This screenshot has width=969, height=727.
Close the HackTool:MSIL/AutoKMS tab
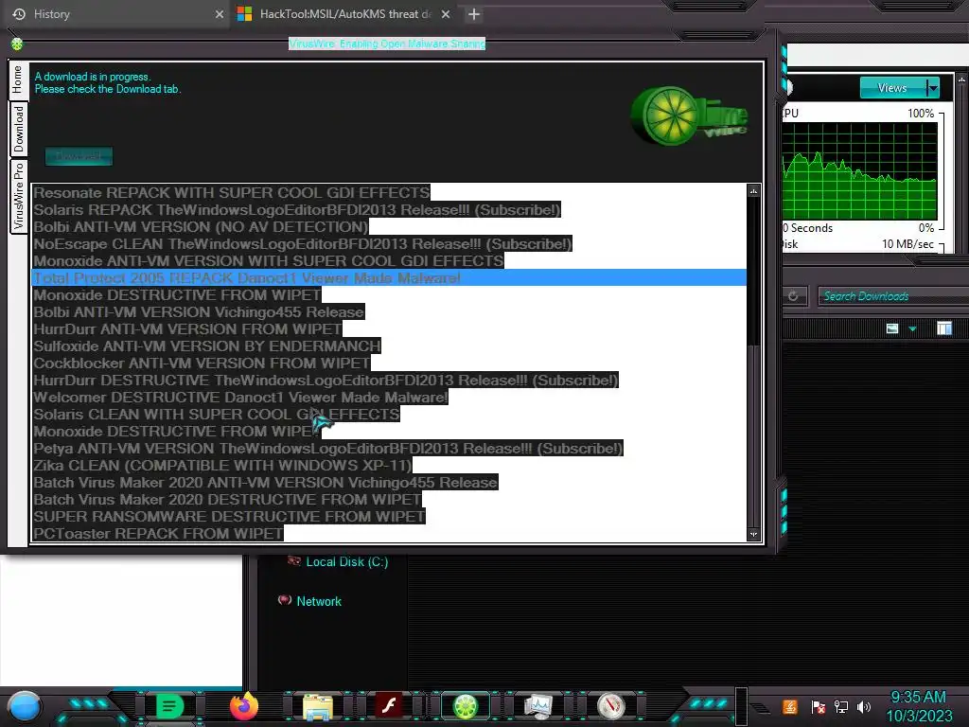pos(446,14)
